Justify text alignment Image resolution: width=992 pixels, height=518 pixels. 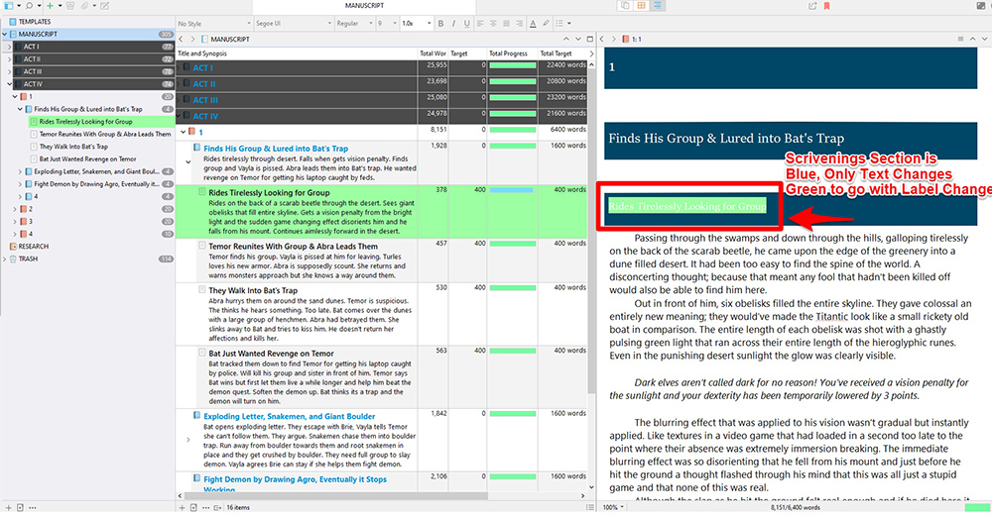[506, 24]
